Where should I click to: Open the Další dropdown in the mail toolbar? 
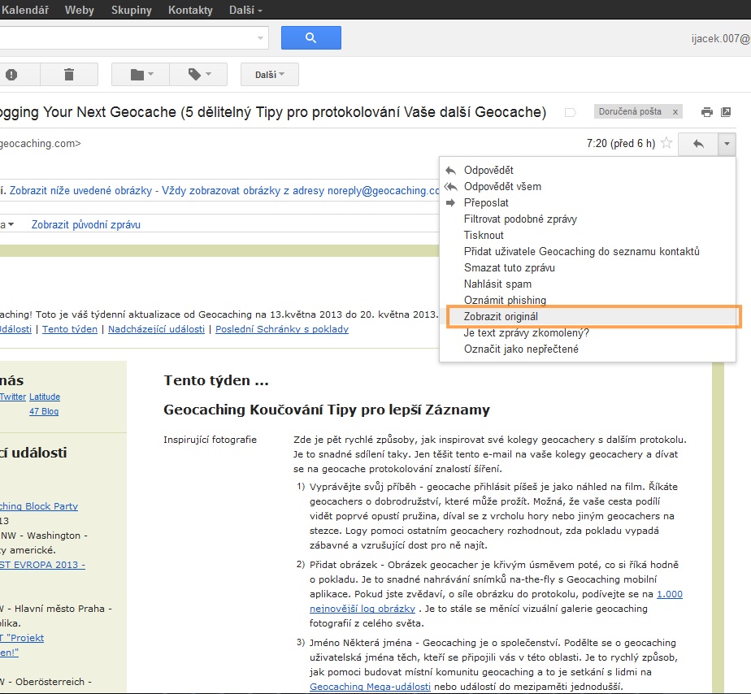269,75
